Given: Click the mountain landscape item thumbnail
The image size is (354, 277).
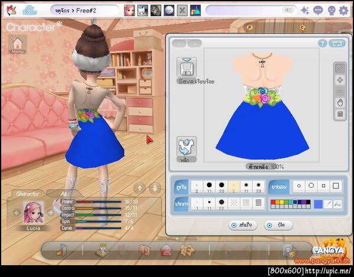Looking at the screenshot, I should (195, 11).
